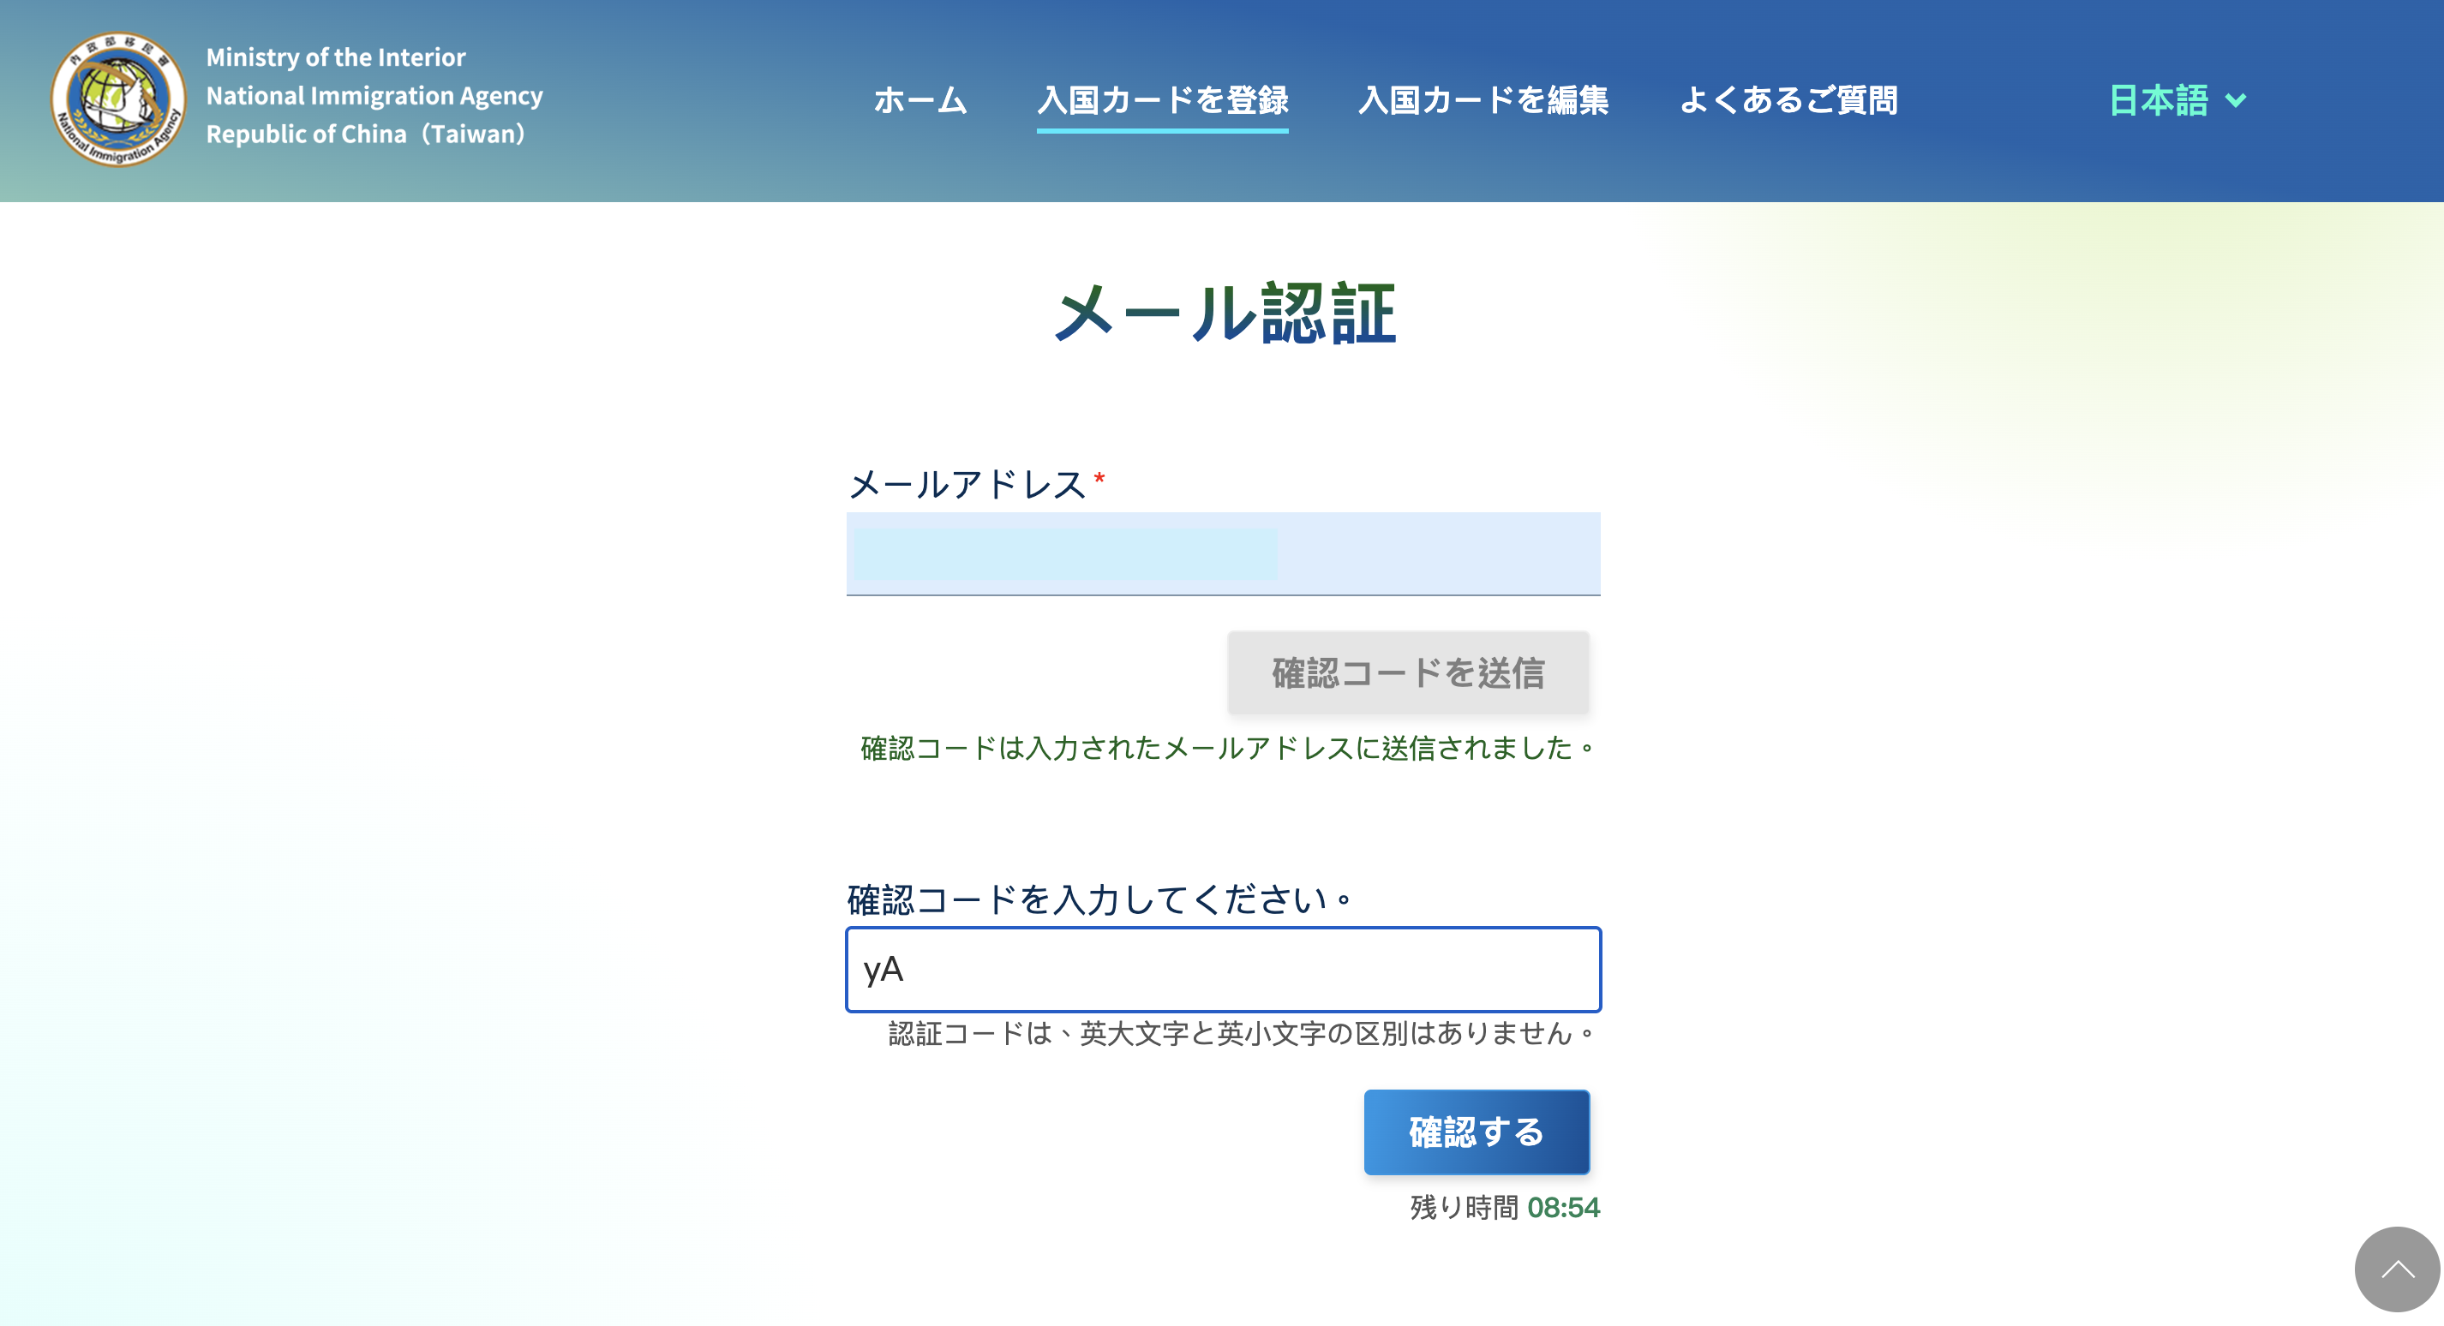Click the chevron next to 日本語
The image size is (2444, 1326).
[x=2235, y=100]
